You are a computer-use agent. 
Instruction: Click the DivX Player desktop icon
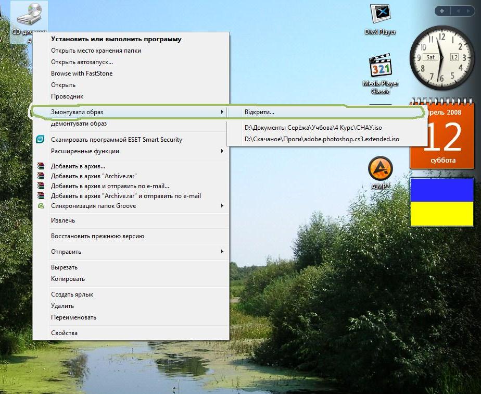click(379, 15)
